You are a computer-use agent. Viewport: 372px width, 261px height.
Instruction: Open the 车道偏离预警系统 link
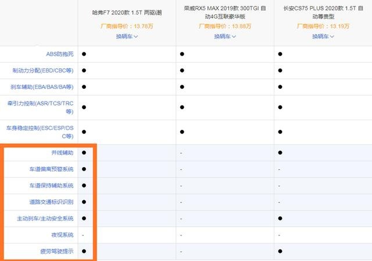[x=52, y=169]
